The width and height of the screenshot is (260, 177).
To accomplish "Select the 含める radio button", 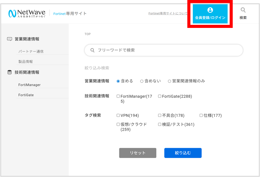I will tap(118, 81).
